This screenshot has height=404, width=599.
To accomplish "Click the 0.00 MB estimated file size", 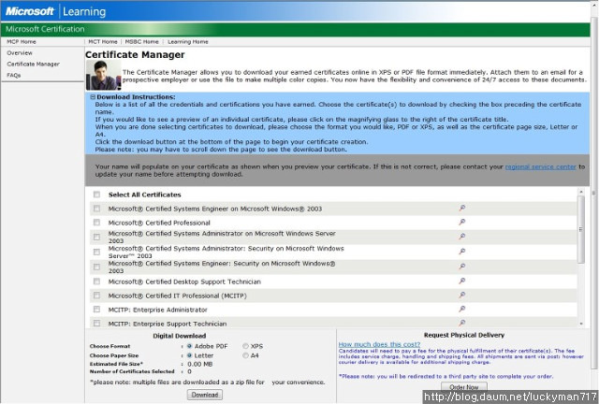I will (199, 365).
